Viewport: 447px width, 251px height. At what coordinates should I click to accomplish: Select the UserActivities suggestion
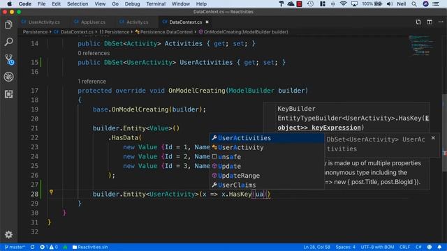pyautogui.click(x=267, y=138)
